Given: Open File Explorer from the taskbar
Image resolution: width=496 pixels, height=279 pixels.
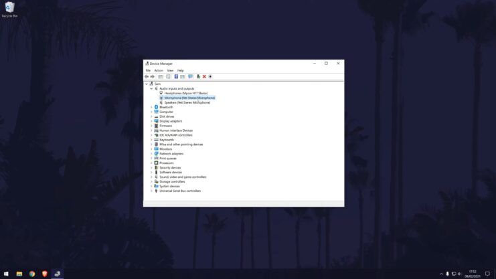Looking at the screenshot, I should (x=19, y=274).
